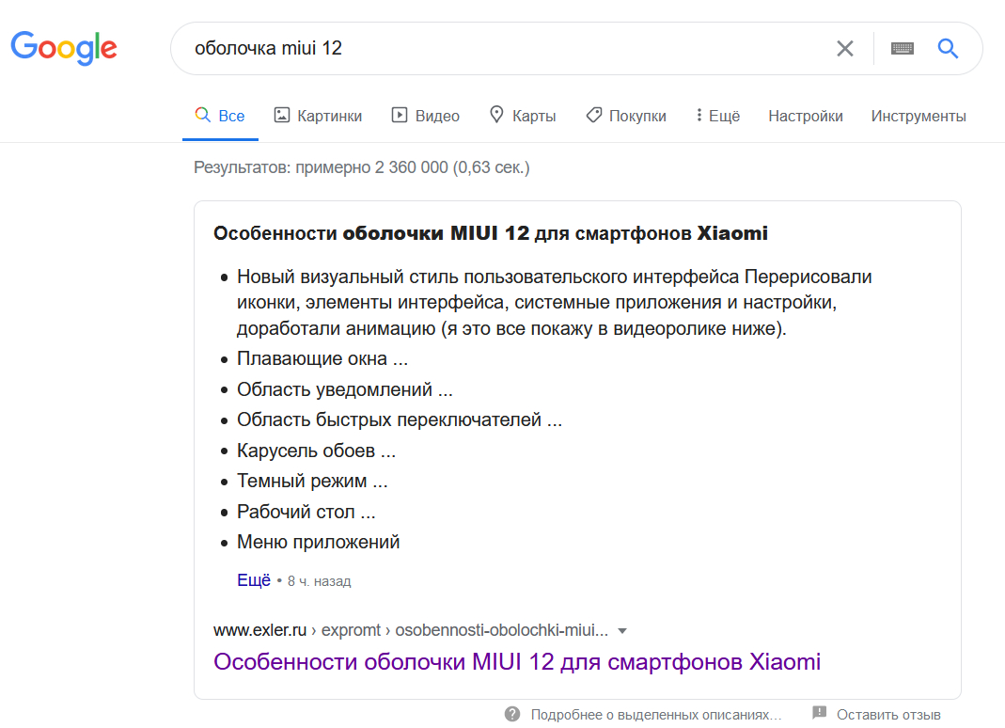Open the Инструменты search tools
This screenshot has width=1005, height=728.
(x=918, y=116)
